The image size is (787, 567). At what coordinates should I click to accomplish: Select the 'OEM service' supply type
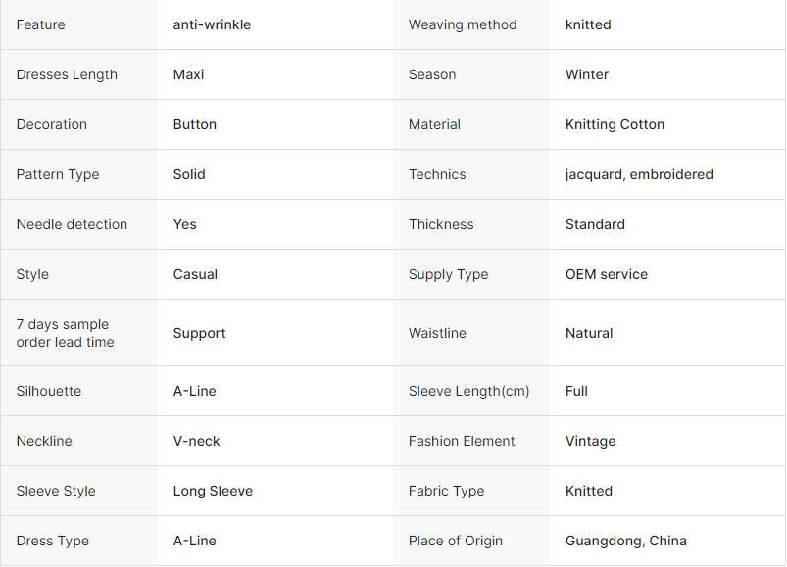[x=607, y=274]
